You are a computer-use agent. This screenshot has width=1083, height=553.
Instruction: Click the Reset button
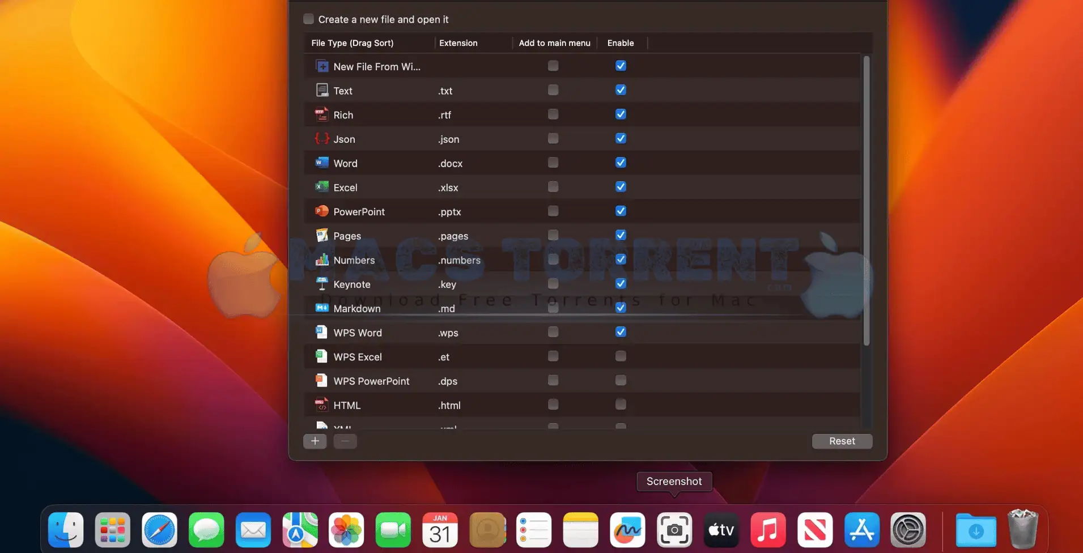point(842,441)
